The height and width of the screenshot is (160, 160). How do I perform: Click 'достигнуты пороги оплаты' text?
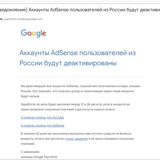pyautogui.click(x=96, y=109)
